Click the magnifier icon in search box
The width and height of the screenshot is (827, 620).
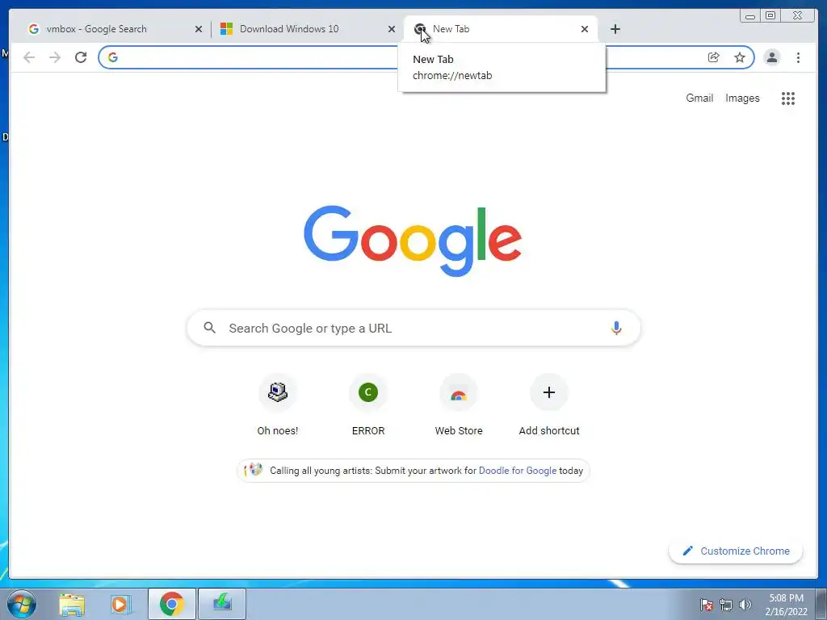(x=209, y=328)
